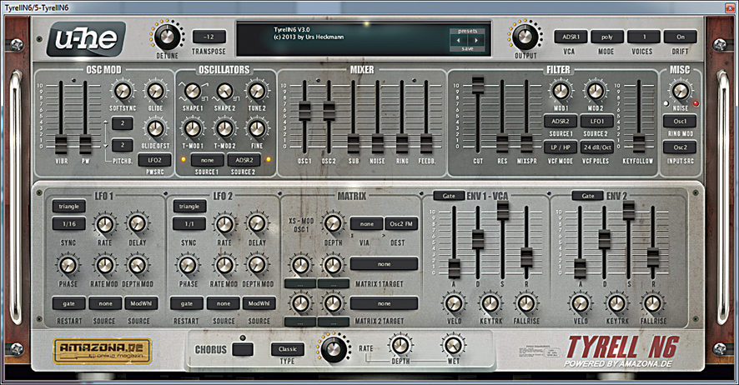Click the DETUNE knob
The image size is (739, 385).
pos(167,36)
